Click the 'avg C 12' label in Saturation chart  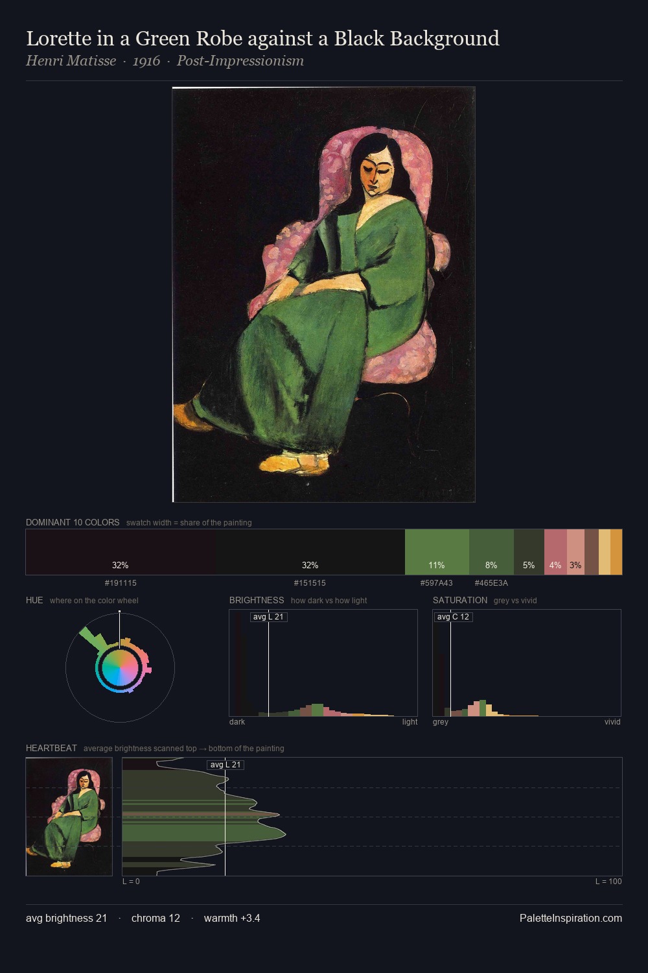(x=453, y=617)
